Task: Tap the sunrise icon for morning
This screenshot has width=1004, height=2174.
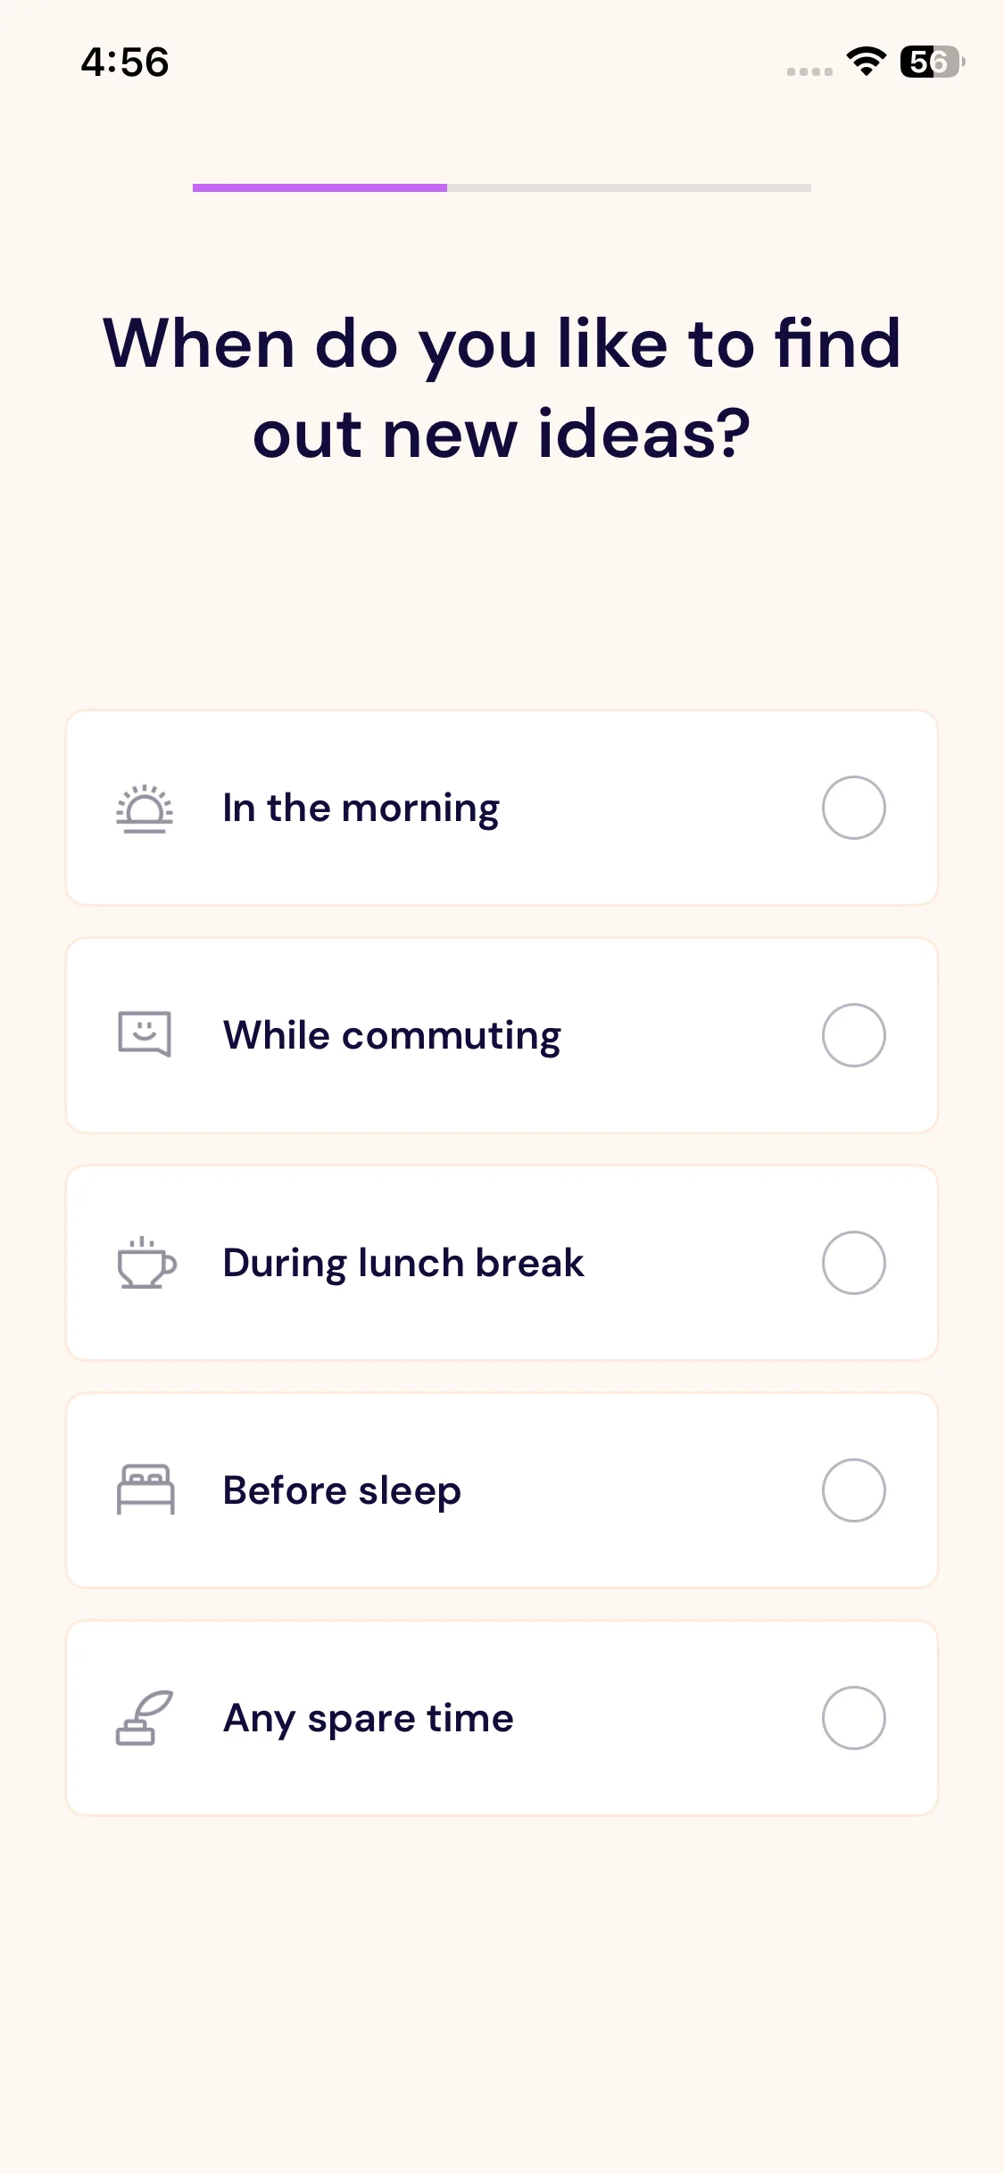Action: tap(145, 809)
